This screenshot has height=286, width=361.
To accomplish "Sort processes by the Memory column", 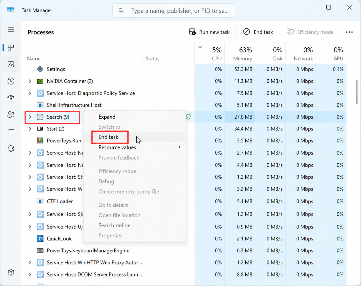I will click(240, 53).
